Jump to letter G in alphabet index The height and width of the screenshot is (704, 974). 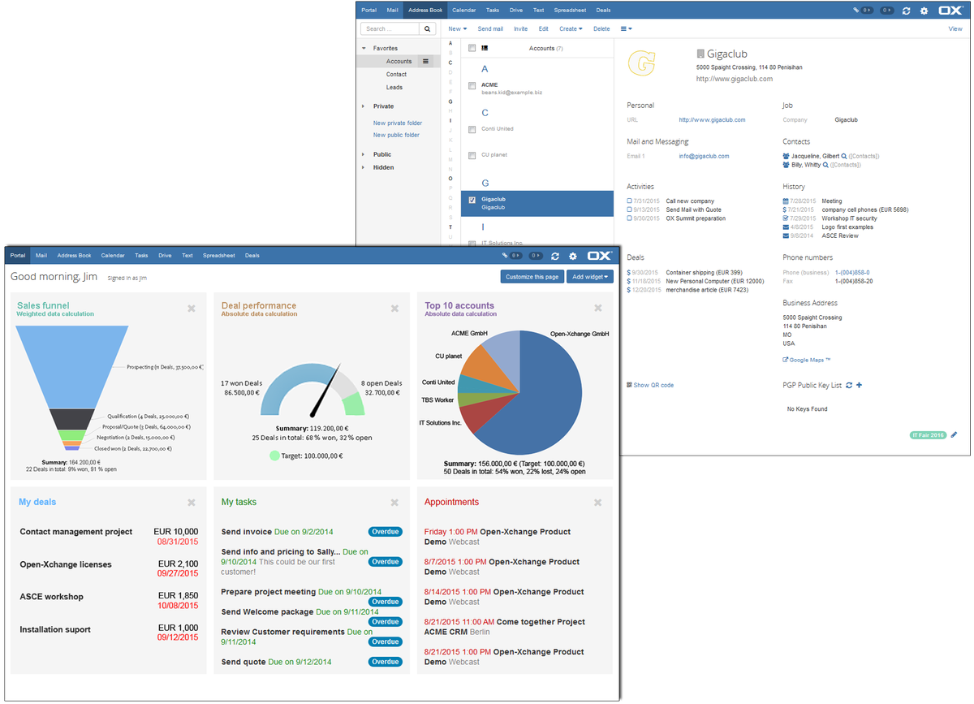pyautogui.click(x=450, y=101)
